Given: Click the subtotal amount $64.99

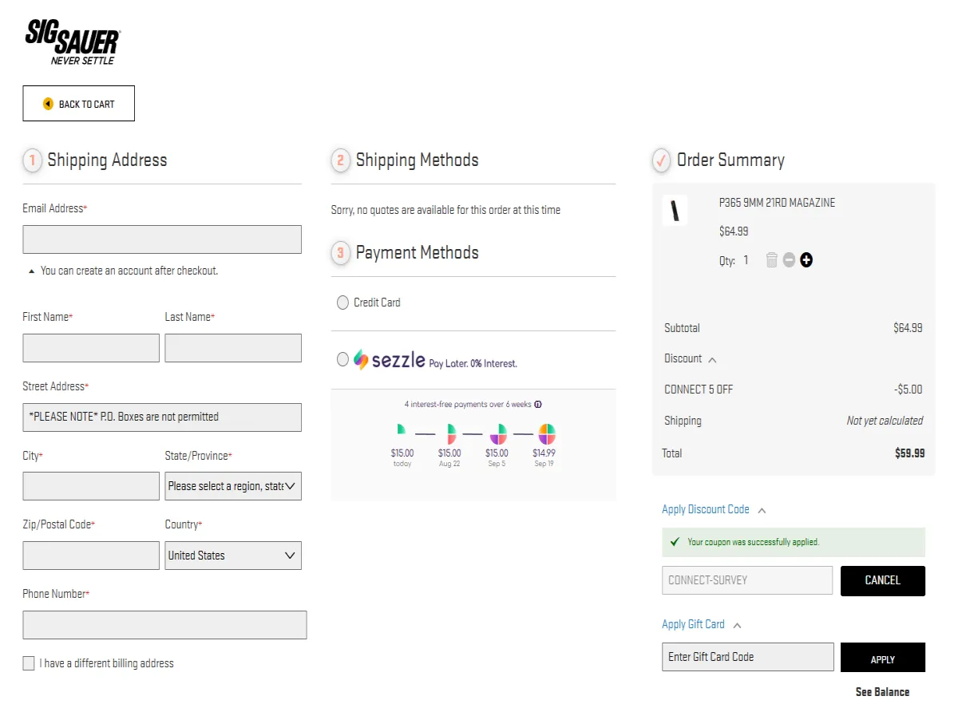Looking at the screenshot, I should coord(908,327).
